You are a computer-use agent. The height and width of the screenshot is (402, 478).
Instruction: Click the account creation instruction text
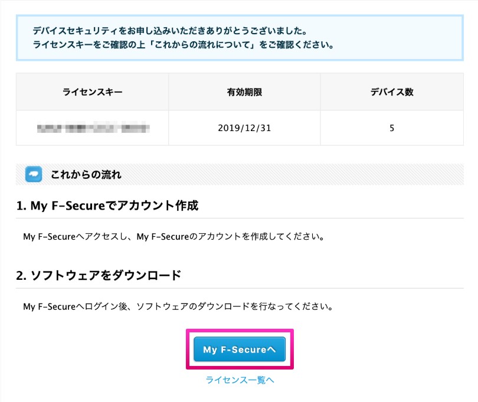coord(173,236)
